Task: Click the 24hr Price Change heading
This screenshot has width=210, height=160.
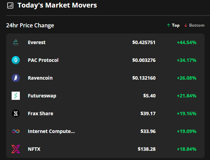Action: [30, 25]
